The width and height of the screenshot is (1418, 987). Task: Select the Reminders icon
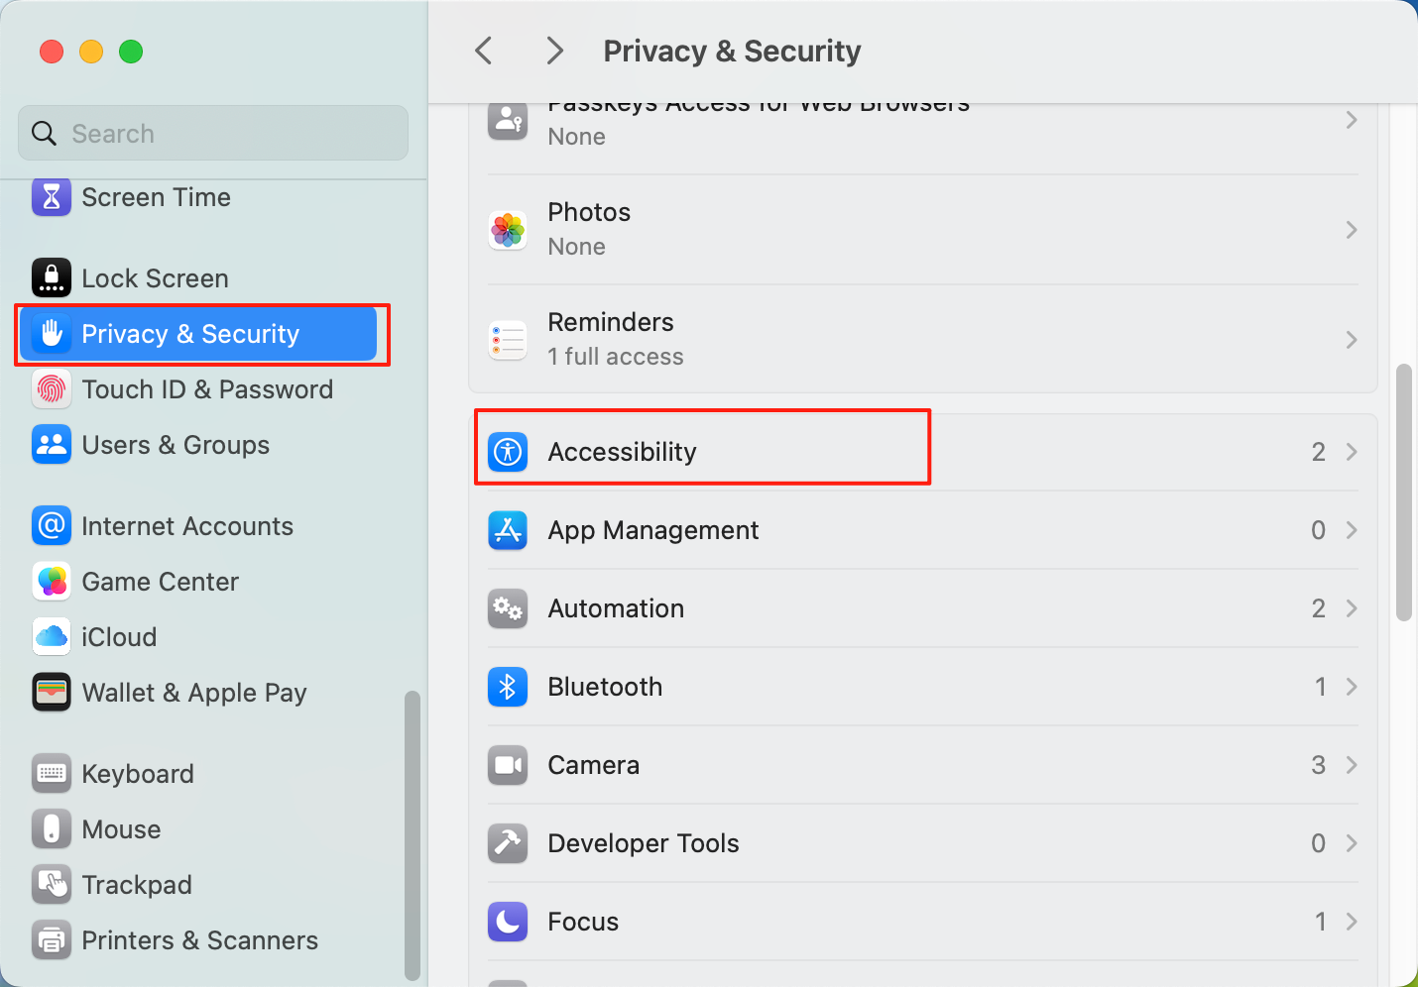click(x=508, y=339)
